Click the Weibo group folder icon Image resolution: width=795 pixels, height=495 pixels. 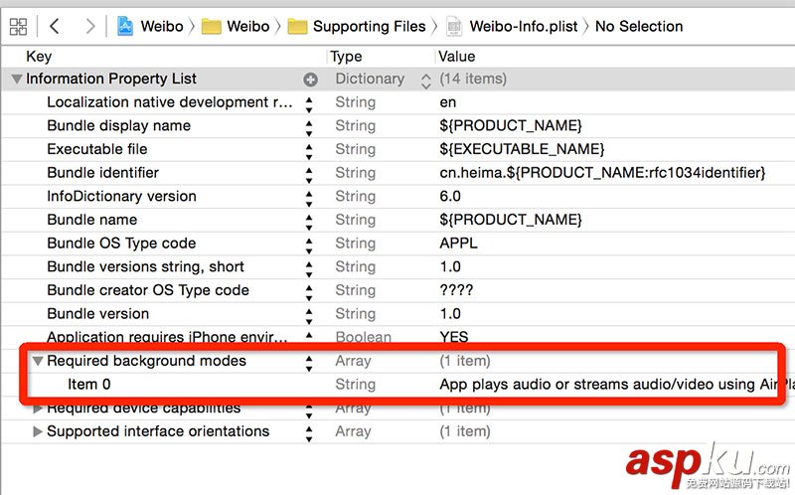click(x=211, y=26)
